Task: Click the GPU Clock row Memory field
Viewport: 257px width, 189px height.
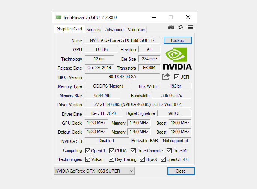Action: coord(139,123)
